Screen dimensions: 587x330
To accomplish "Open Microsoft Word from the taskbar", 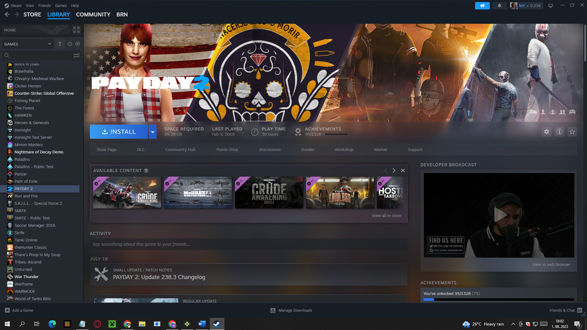I will 202,324.
